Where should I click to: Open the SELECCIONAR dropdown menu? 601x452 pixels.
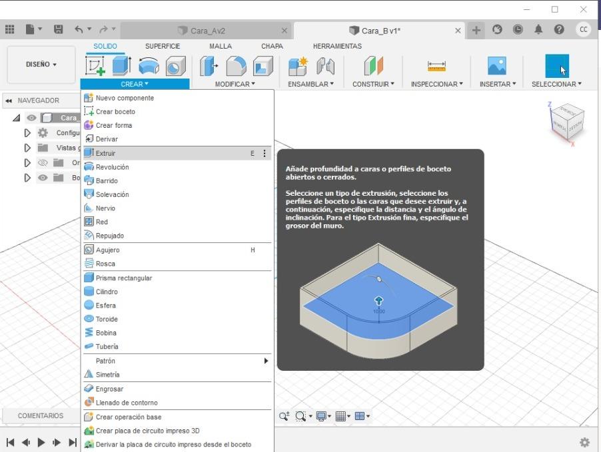pos(556,84)
